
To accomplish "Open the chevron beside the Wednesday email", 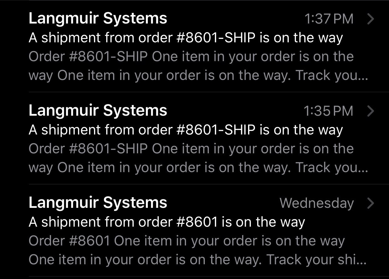I will 371,203.
